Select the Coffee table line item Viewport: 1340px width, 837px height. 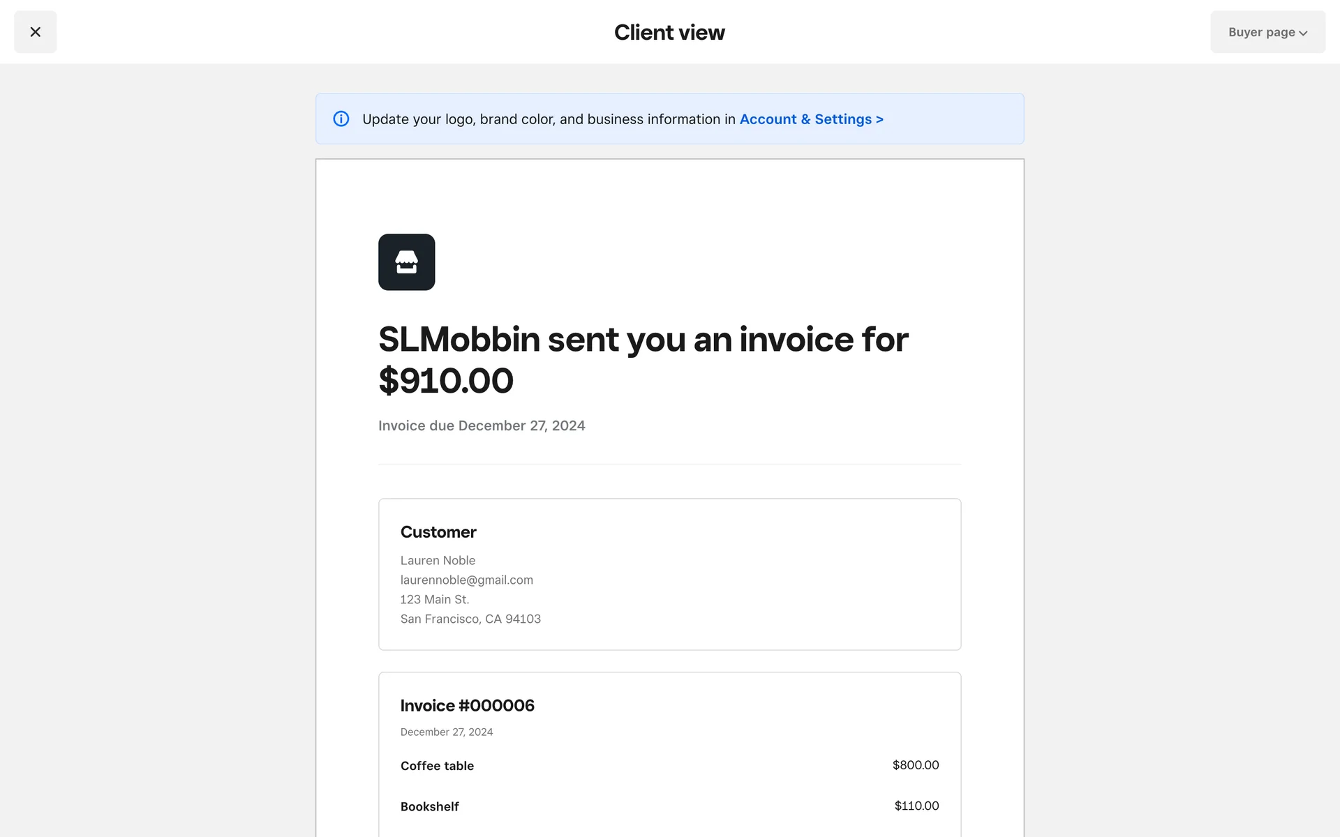[437, 766]
